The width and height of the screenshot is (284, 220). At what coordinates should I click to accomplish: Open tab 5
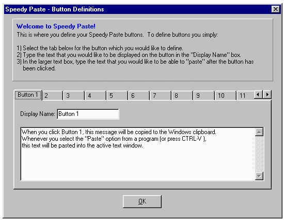[x=118, y=96]
